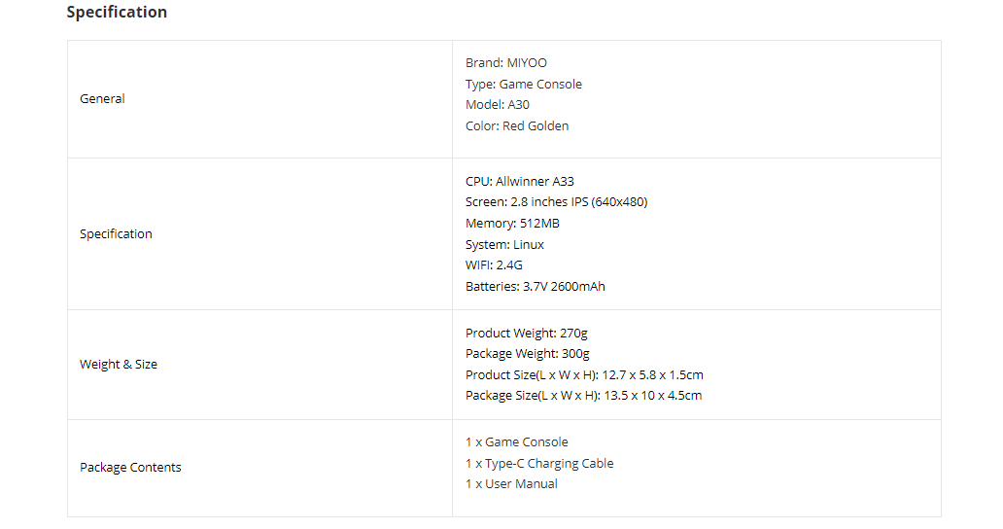1003x529 pixels.
Task: Select the Screen: 2.8 inches IPS line
Action: 557,202
